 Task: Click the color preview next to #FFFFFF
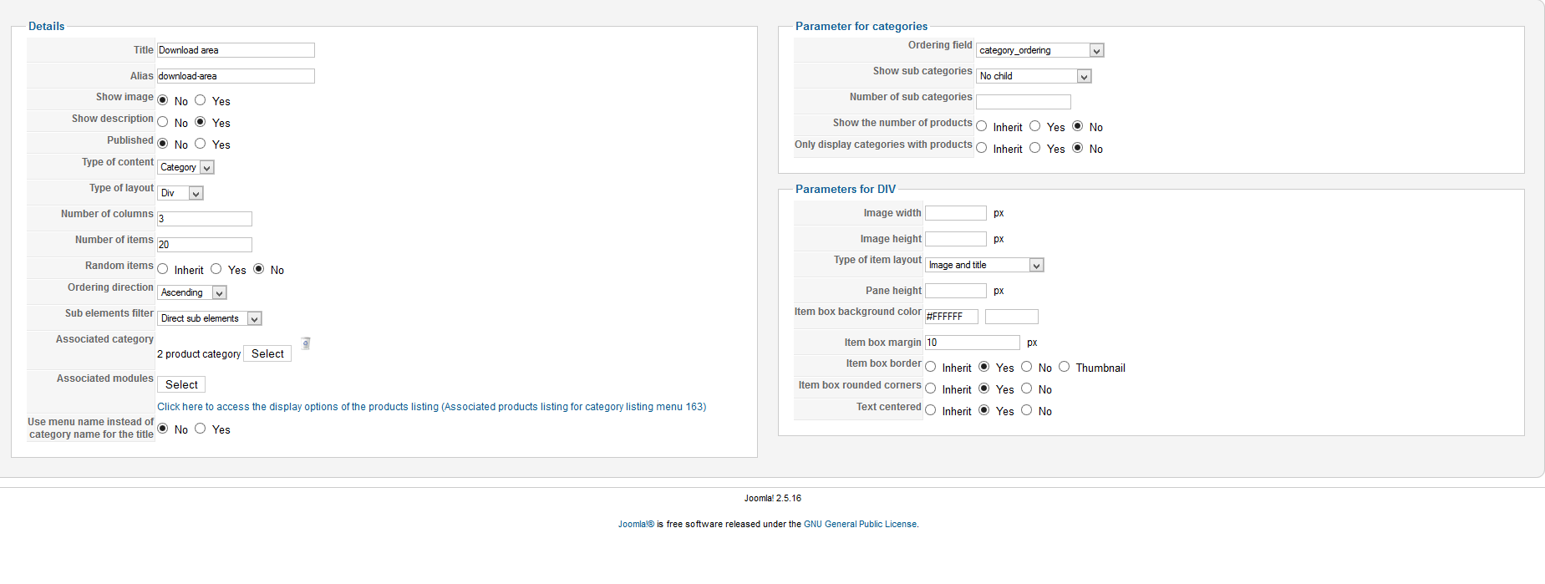tap(1012, 317)
